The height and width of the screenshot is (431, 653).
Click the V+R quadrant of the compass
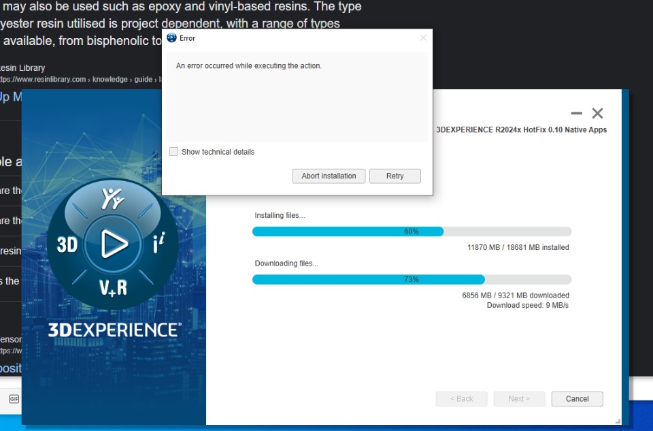coord(113,287)
